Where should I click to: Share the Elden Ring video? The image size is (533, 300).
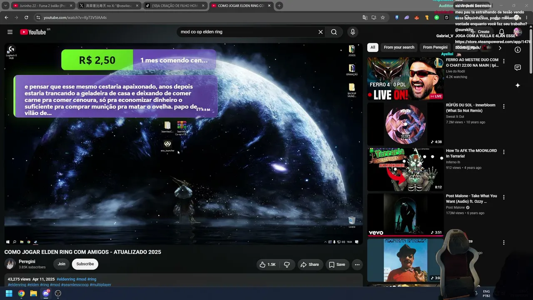310,264
